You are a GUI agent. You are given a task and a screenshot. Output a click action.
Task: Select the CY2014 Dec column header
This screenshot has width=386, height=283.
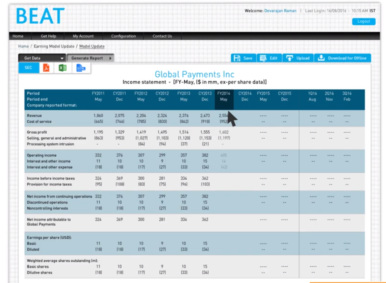[245, 97]
